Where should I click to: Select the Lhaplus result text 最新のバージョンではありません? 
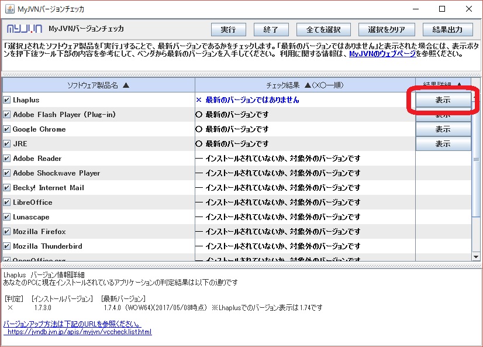[x=252, y=100]
